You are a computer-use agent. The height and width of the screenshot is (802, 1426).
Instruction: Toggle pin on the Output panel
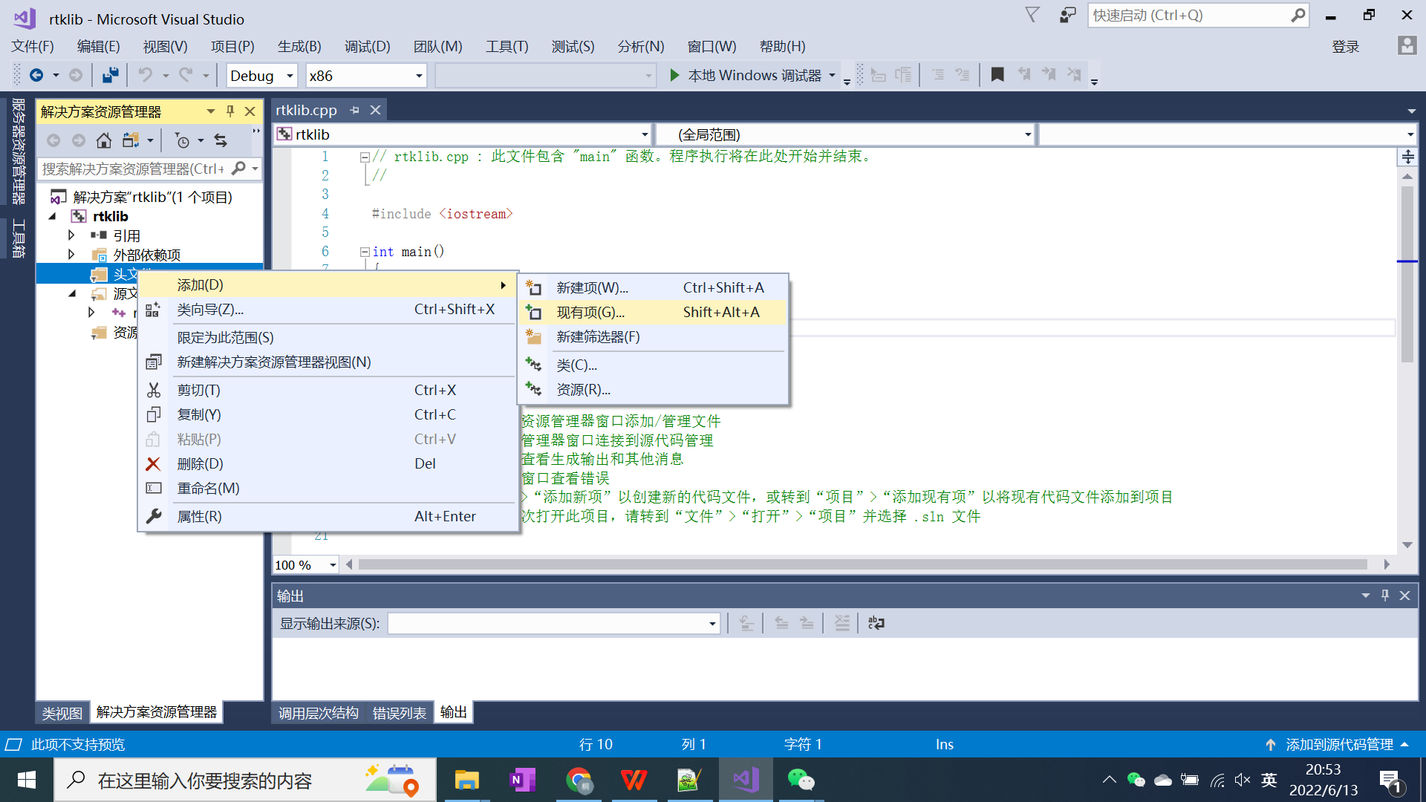point(1385,596)
